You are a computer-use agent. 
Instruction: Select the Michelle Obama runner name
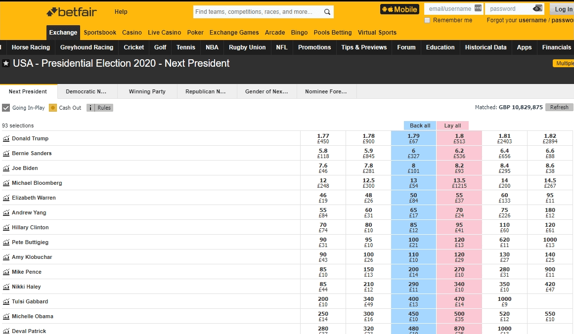pos(33,316)
